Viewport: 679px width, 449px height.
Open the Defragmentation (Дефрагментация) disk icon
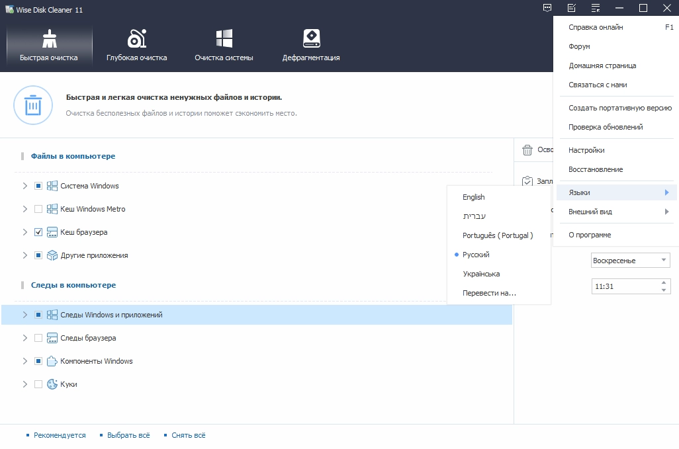[x=311, y=39]
